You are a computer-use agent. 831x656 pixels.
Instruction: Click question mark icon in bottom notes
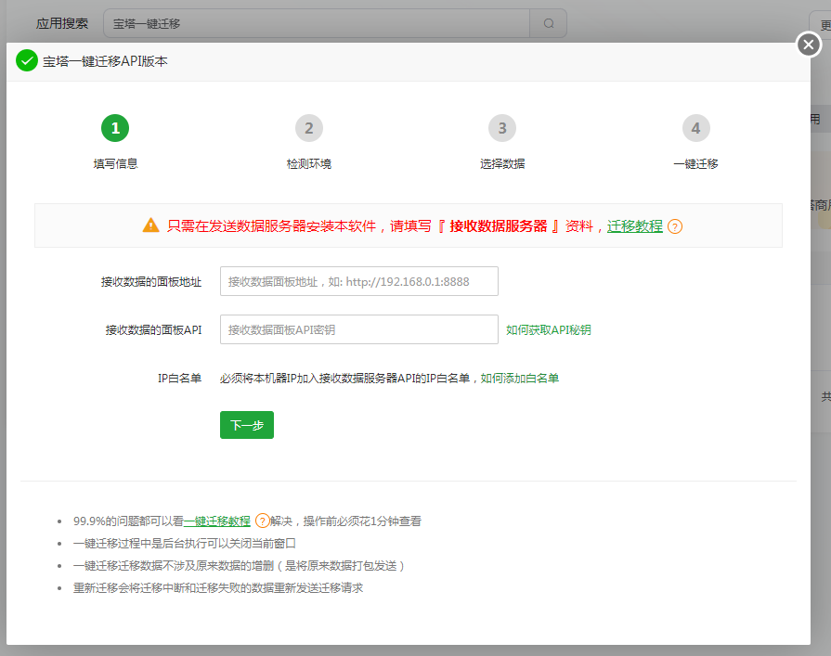tap(262, 521)
